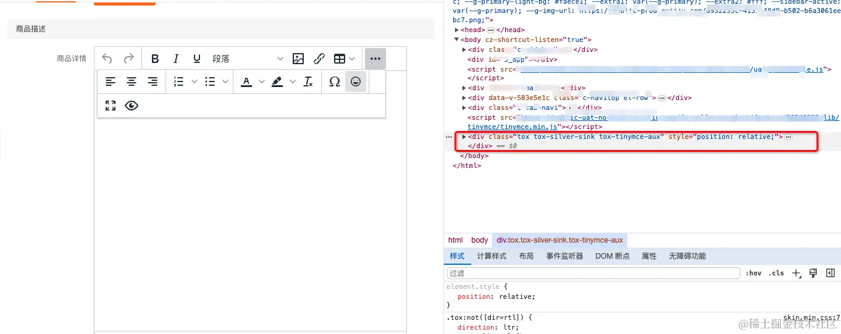This screenshot has height=334, width=841.
Task: Click the paintbrush rendering emulation icon
Action: [813, 273]
